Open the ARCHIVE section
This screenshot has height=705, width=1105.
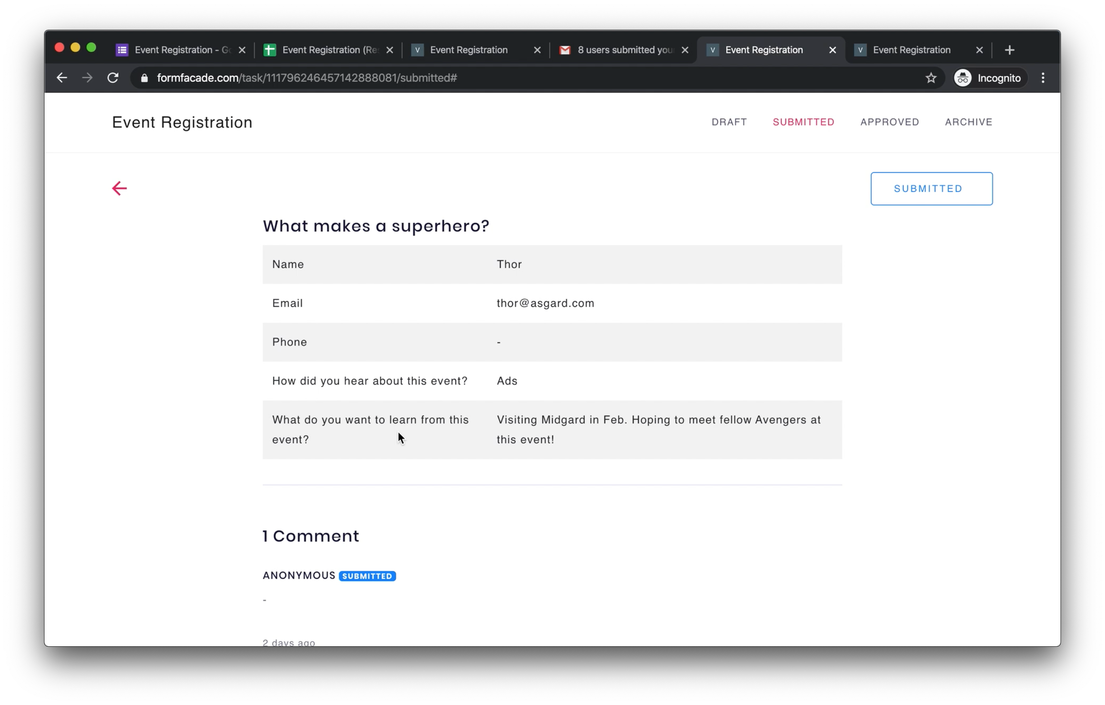coord(968,122)
